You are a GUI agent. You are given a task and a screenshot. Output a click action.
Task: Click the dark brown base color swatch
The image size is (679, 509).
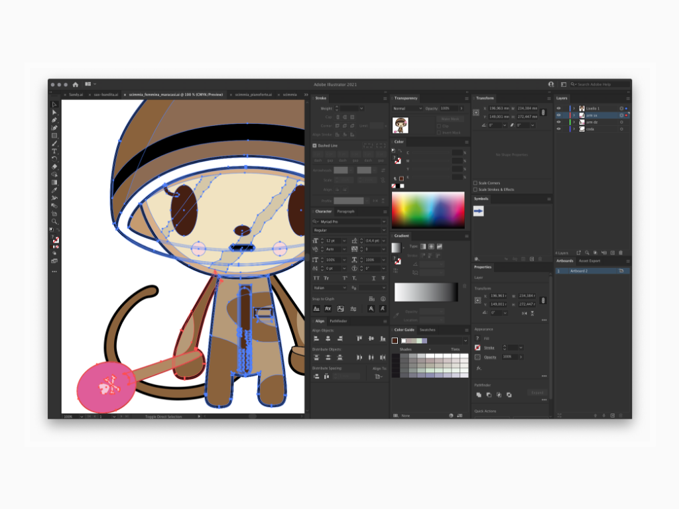coord(395,341)
